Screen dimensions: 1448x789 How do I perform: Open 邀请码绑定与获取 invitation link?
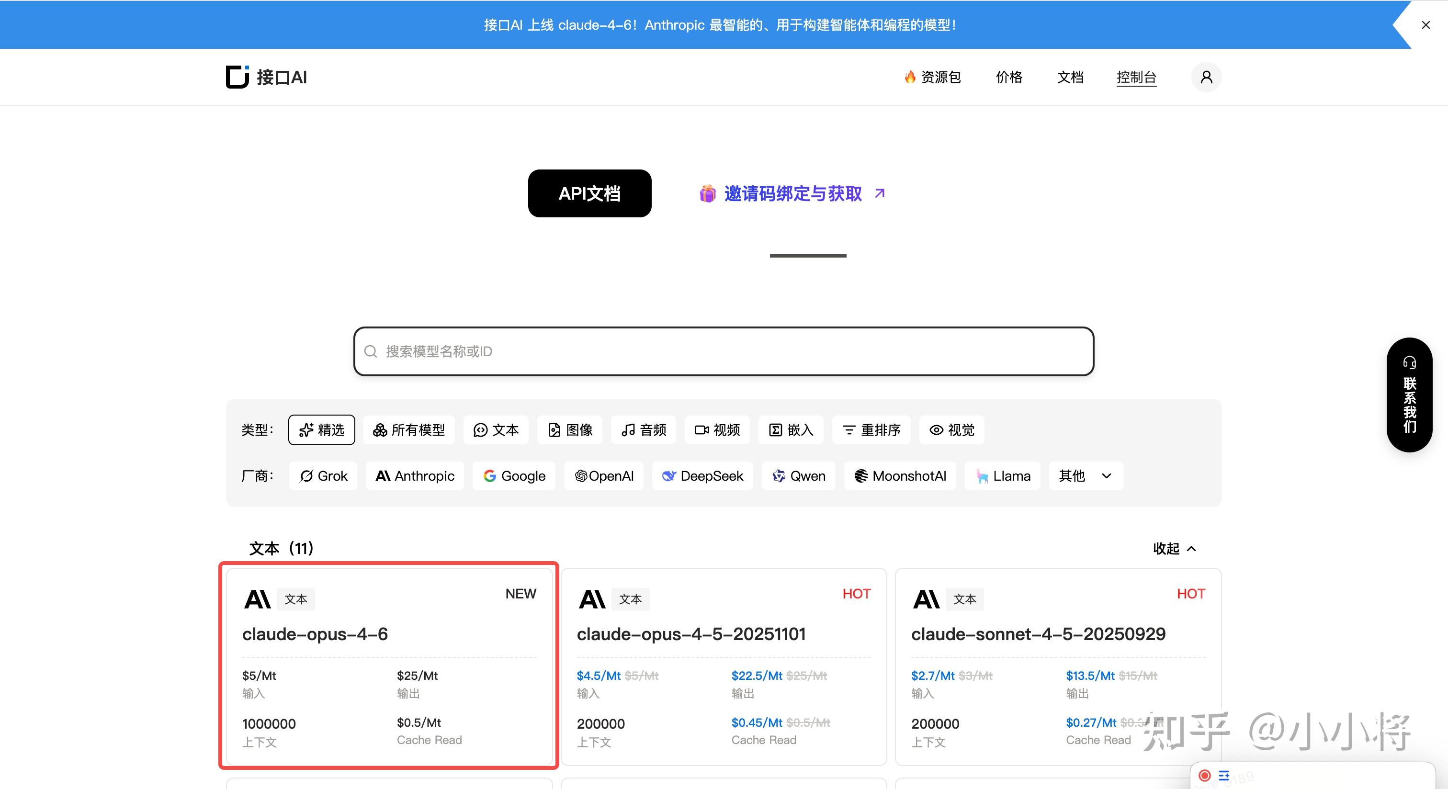coord(792,194)
